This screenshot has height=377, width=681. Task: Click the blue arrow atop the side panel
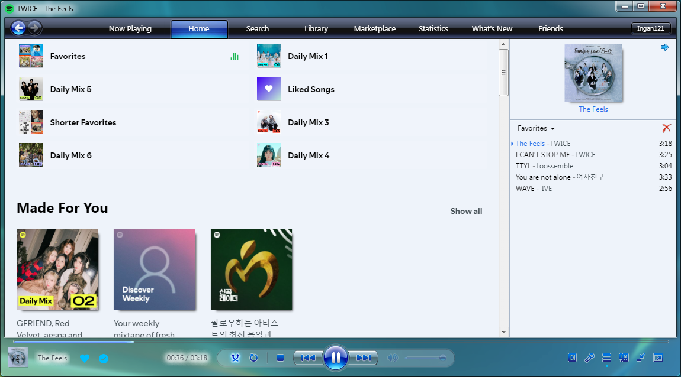pyautogui.click(x=664, y=47)
